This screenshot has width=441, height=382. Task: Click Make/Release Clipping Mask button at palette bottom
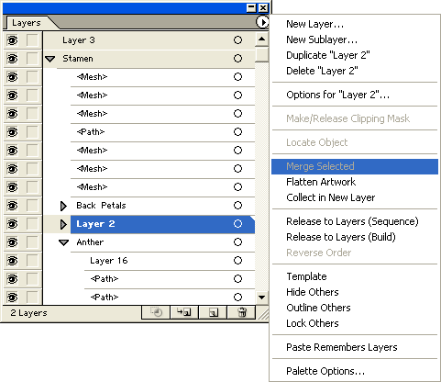[x=156, y=312]
